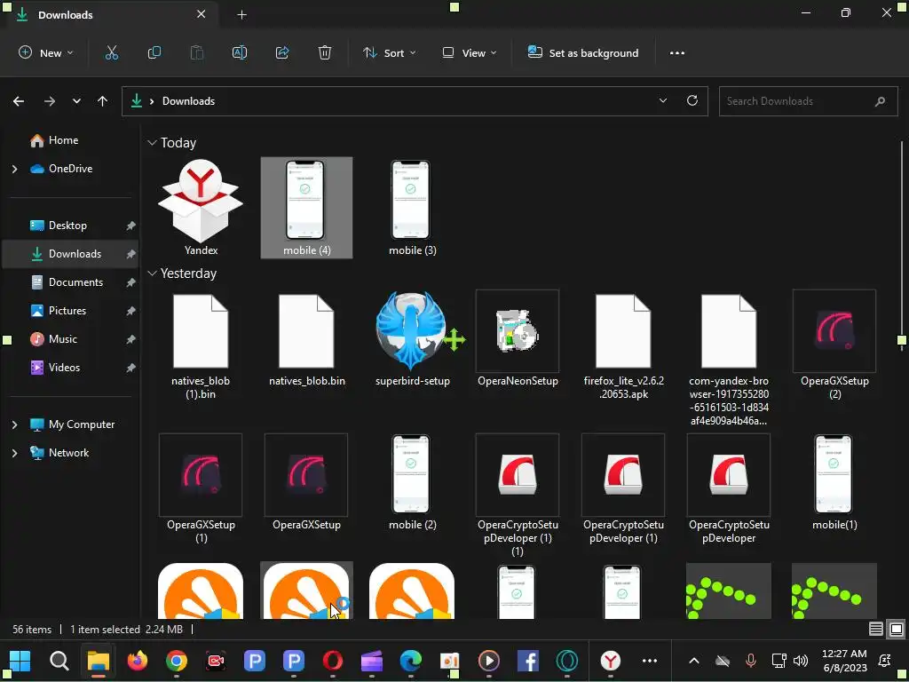Screen dimensions: 909x682
Task: Select the OperaNeonSetup file
Action: tap(518, 338)
